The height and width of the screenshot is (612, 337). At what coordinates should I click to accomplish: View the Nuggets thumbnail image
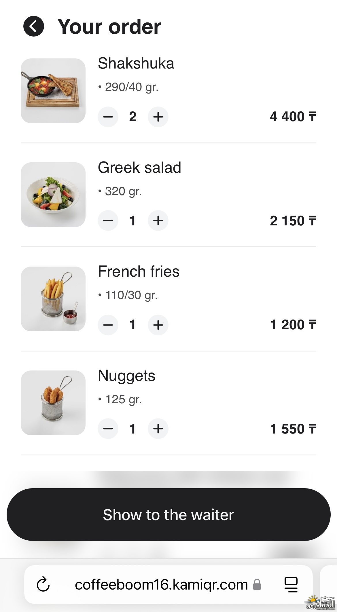tap(53, 403)
